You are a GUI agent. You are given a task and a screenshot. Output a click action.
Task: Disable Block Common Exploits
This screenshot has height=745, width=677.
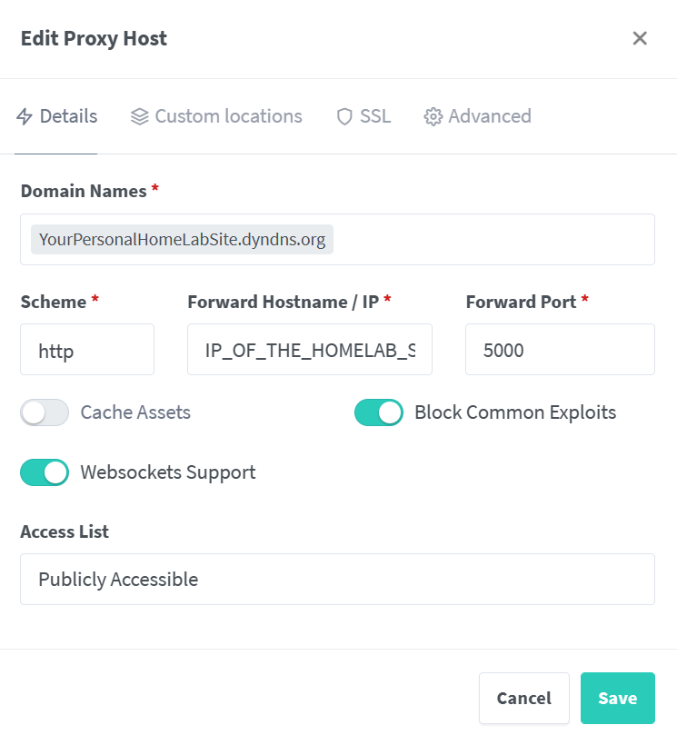click(x=379, y=412)
